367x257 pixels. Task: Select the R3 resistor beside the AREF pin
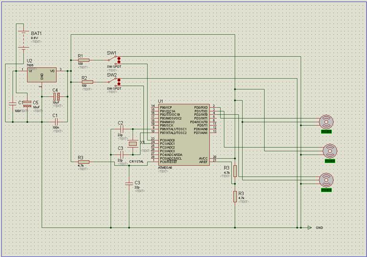click(x=235, y=171)
